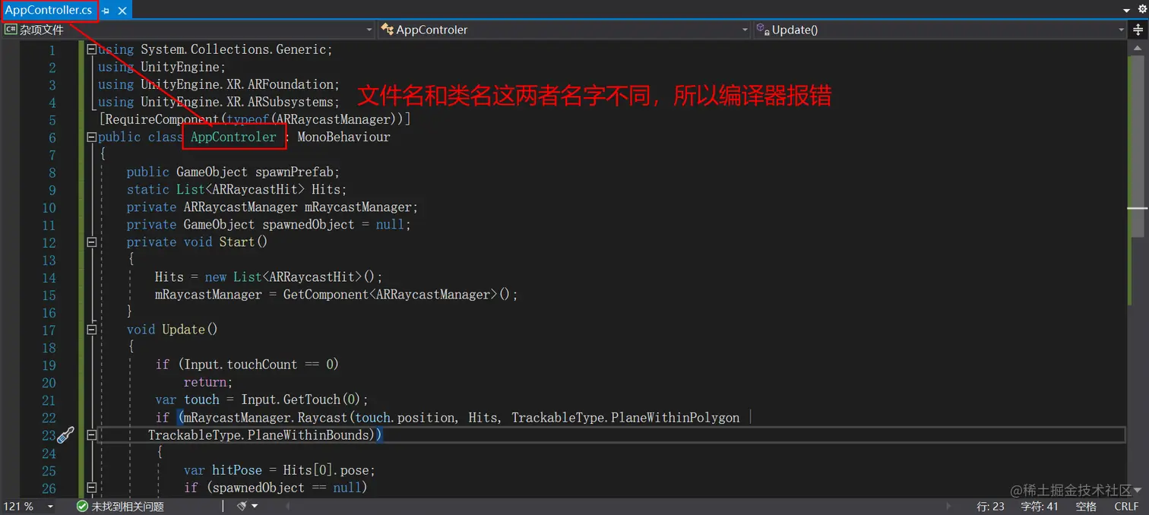Open the screwdriver quick actions icon
The height and width of the screenshot is (515, 1149).
point(66,435)
